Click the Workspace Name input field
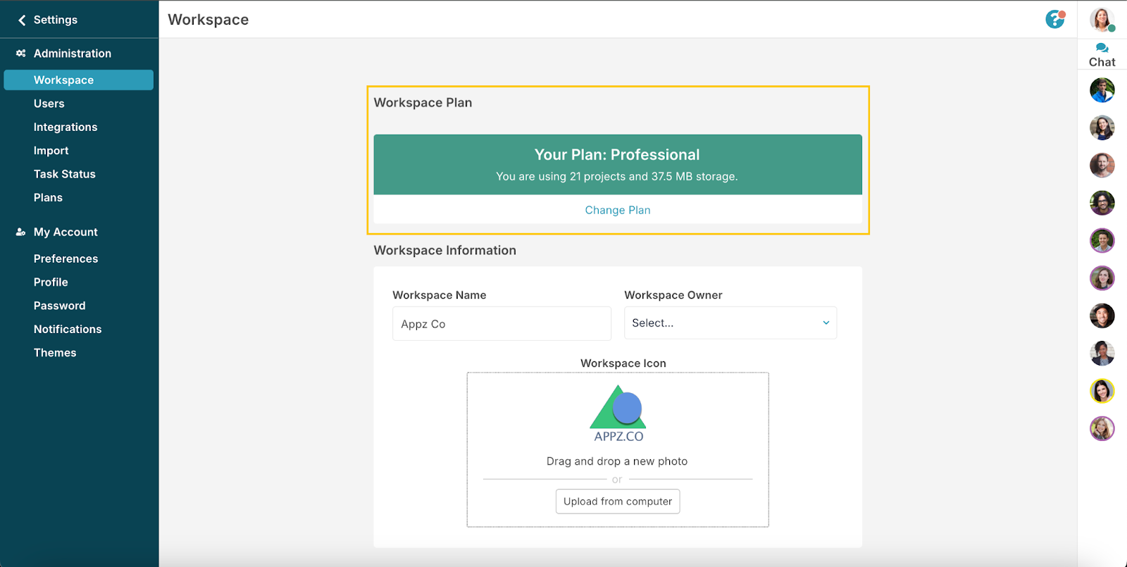Viewport: 1127px width, 567px height. pos(502,324)
